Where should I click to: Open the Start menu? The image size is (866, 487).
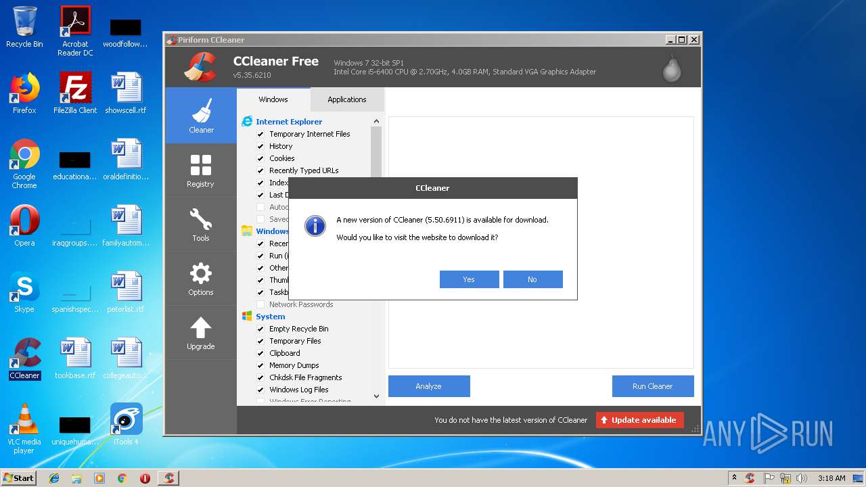coord(18,478)
